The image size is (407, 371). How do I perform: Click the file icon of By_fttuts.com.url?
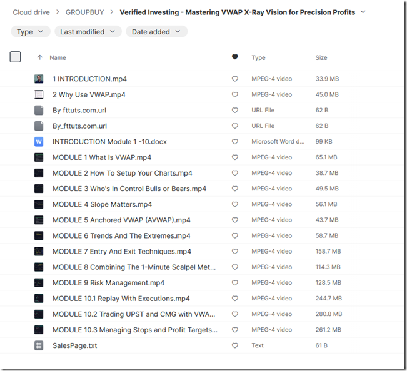pyautogui.click(x=39, y=126)
